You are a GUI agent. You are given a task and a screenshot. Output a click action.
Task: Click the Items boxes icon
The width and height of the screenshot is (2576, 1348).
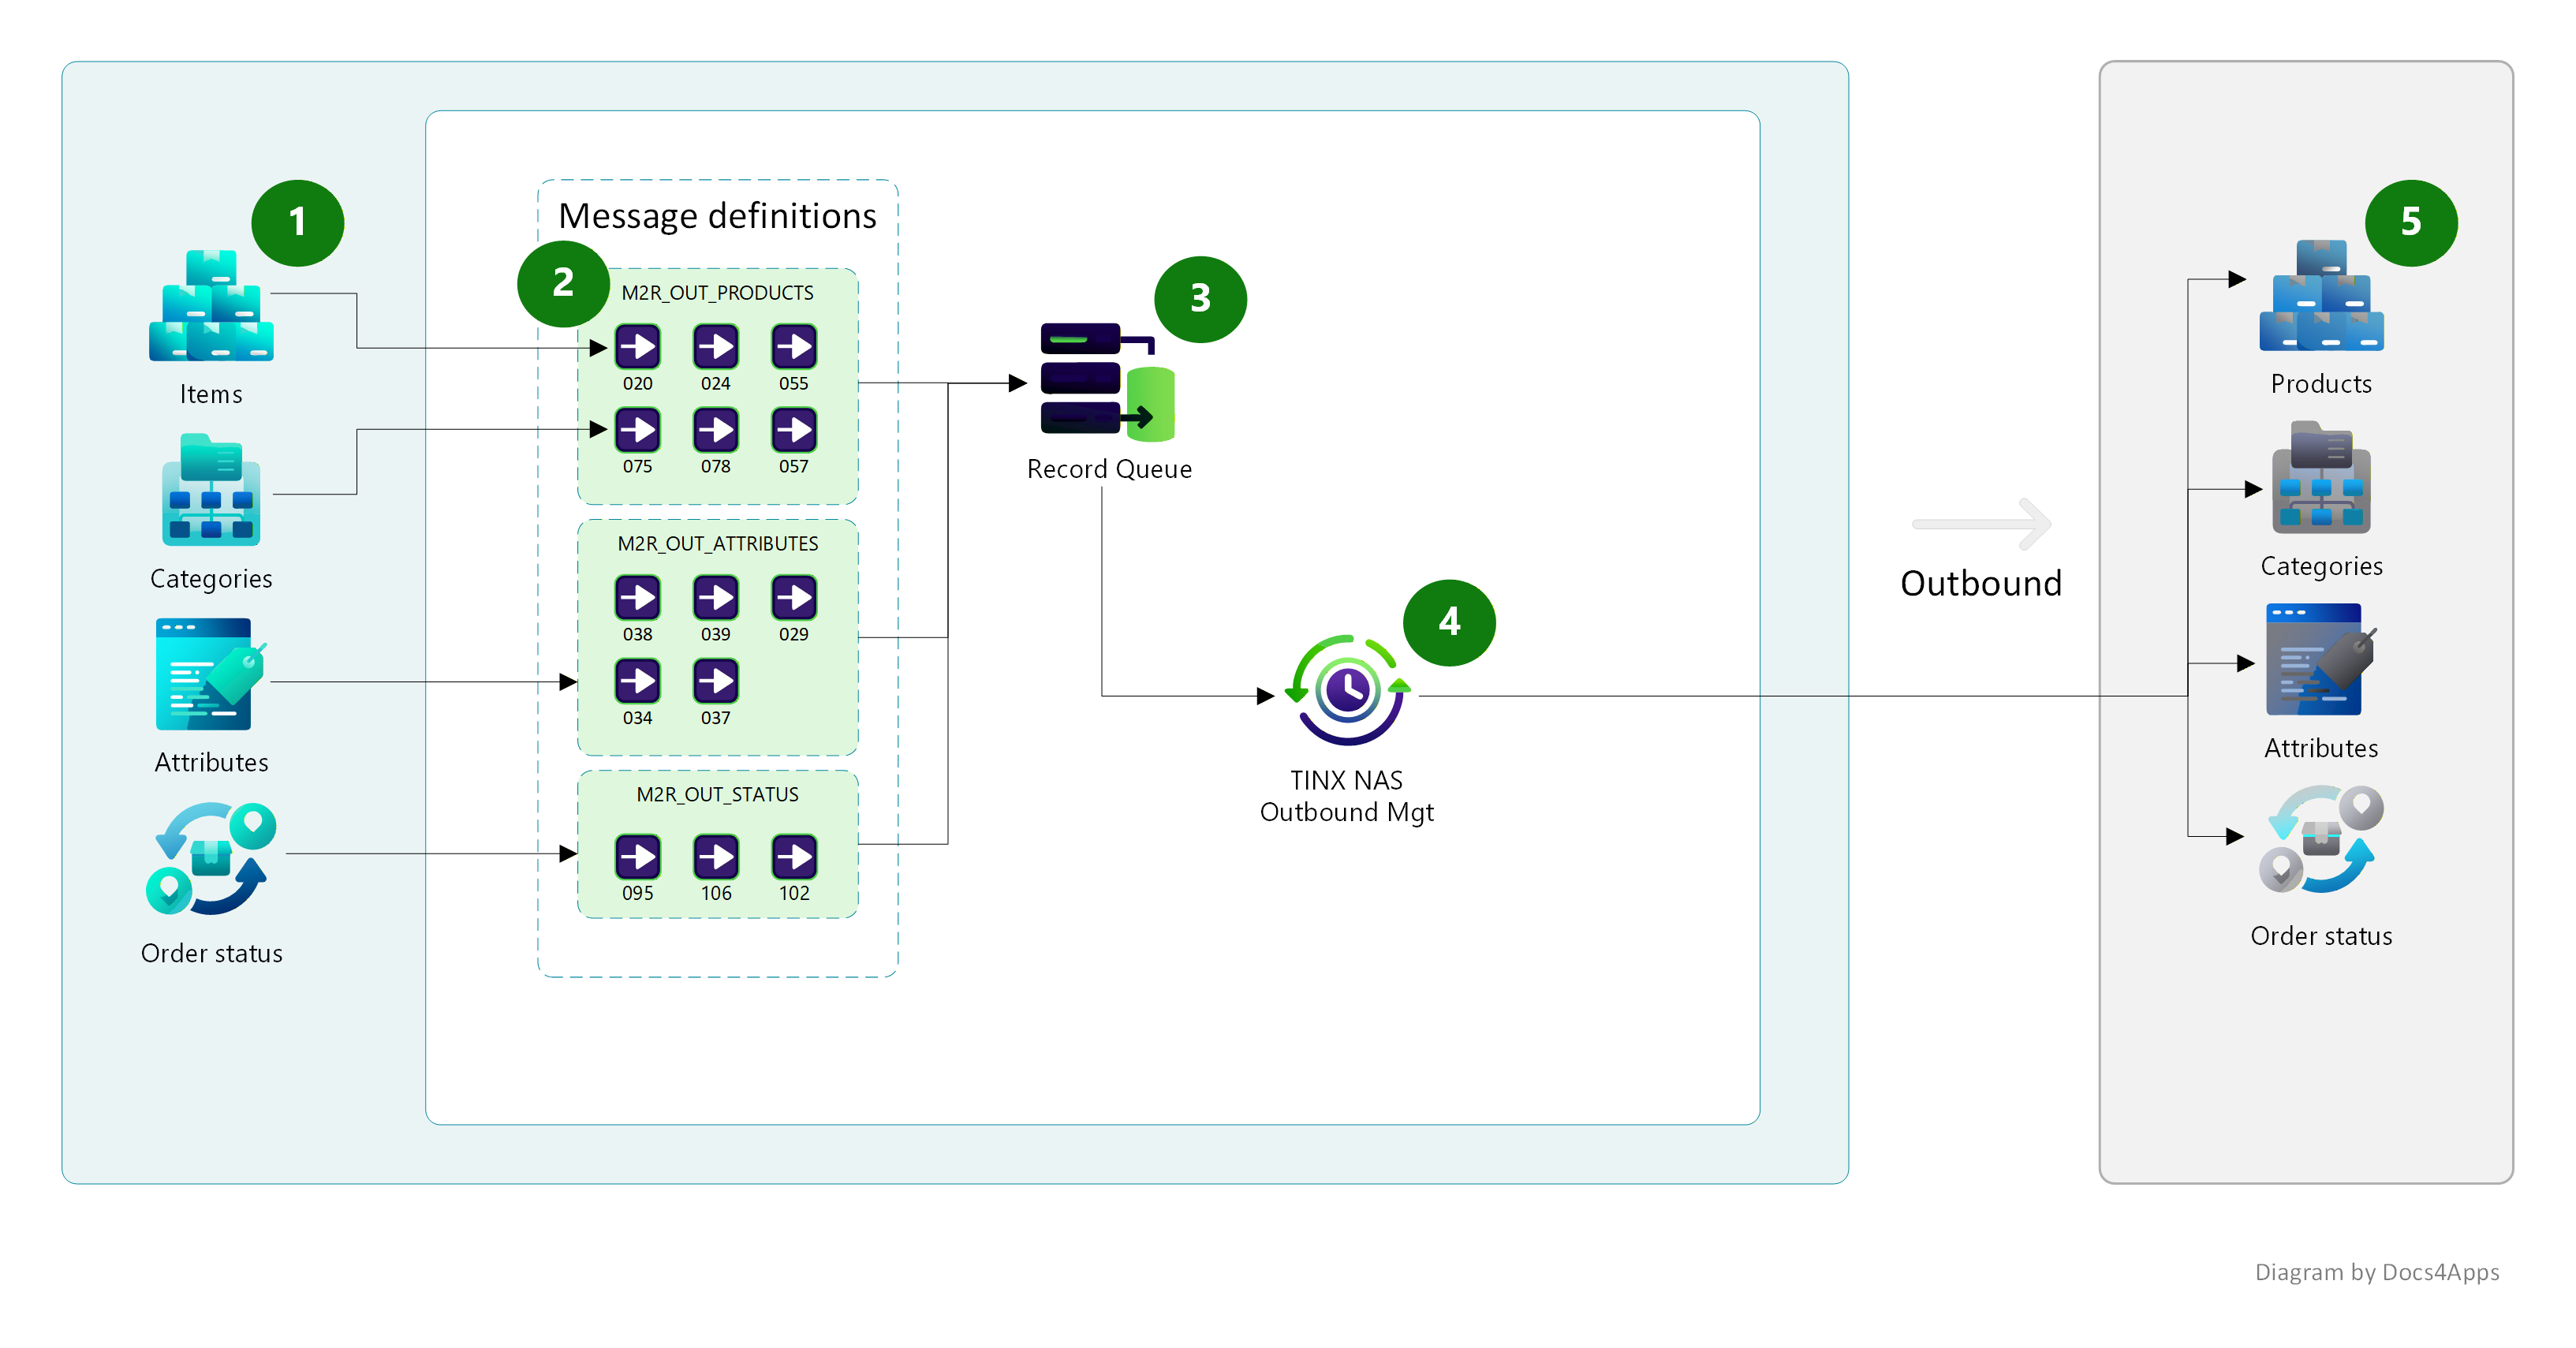tap(211, 306)
